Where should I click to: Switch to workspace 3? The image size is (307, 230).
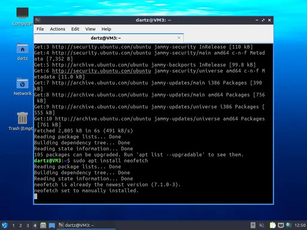coord(28,226)
